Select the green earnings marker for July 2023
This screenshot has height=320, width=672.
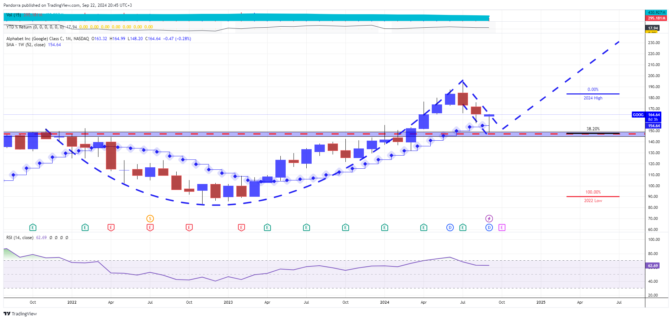(306, 227)
